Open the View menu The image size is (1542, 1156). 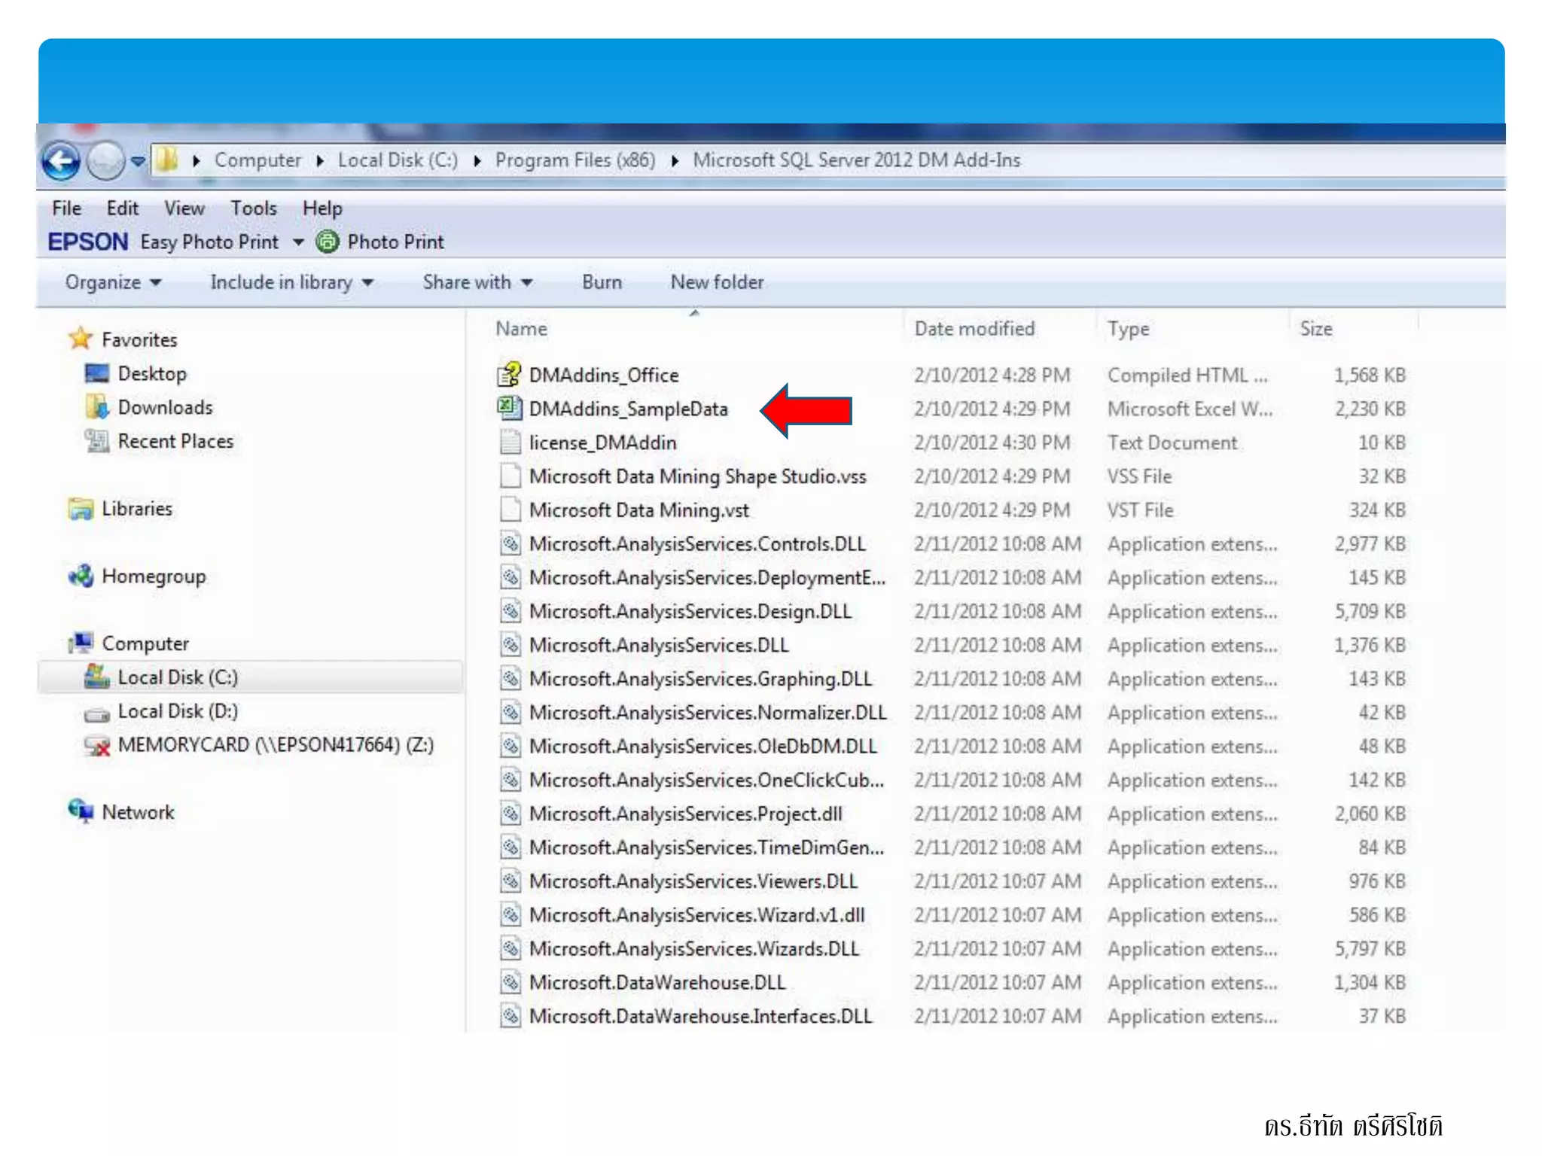point(184,208)
